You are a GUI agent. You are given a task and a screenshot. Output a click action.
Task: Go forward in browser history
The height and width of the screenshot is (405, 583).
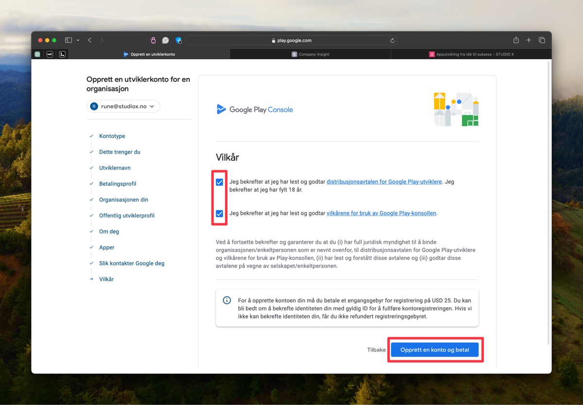102,40
